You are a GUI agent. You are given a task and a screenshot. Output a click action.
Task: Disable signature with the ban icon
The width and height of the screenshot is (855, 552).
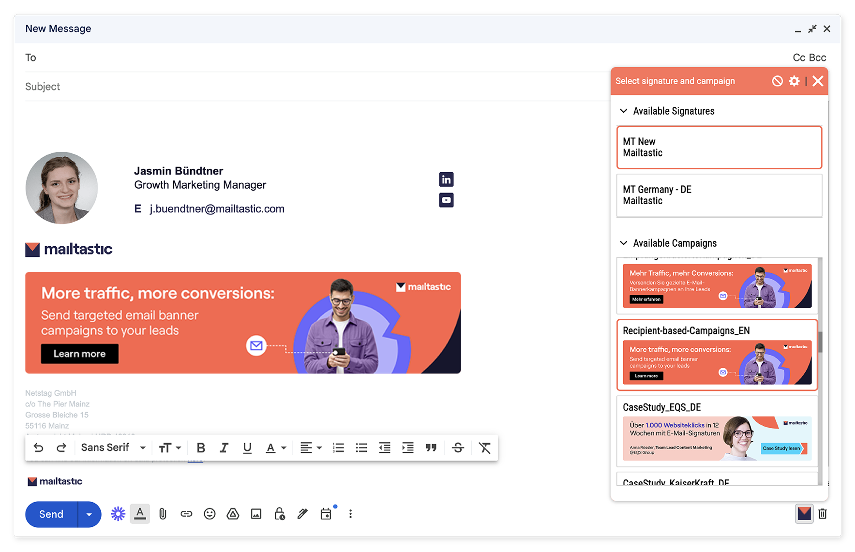[777, 81]
